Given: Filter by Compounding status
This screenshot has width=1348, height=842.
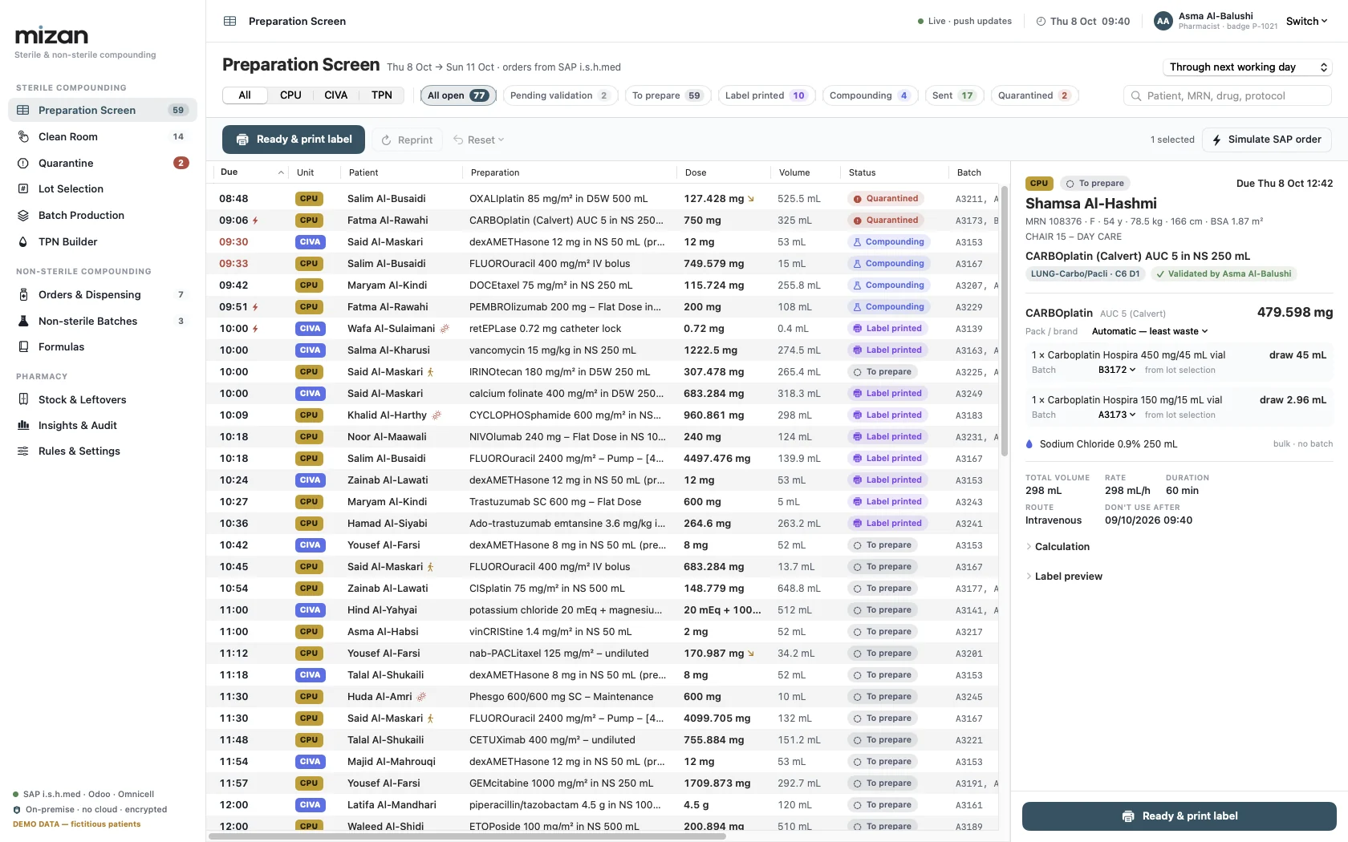Looking at the screenshot, I should click(870, 95).
